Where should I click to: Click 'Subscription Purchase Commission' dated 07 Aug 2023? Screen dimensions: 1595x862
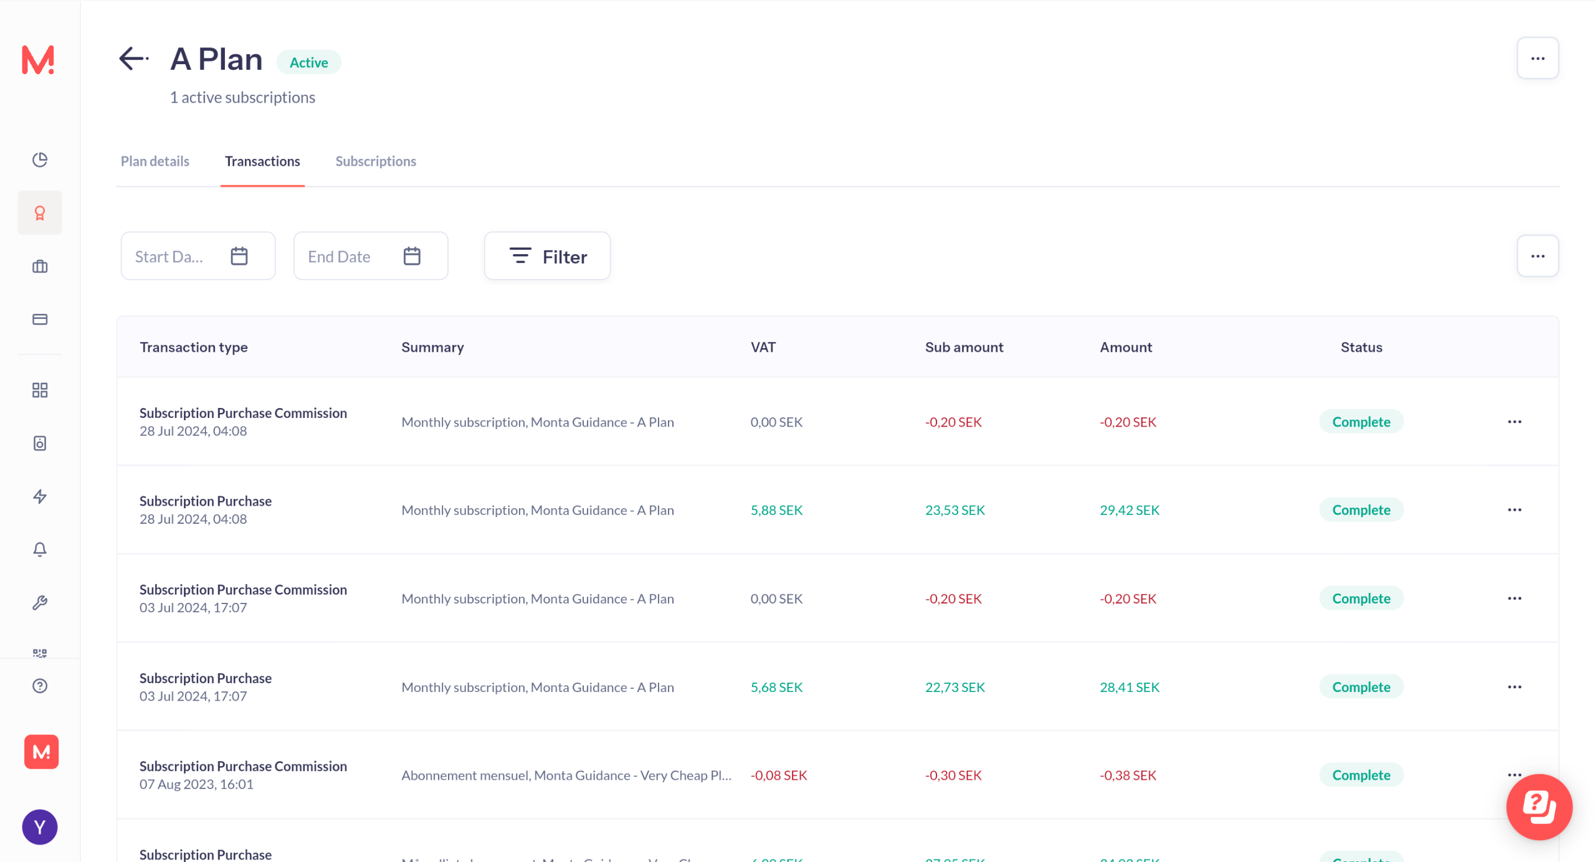(243, 767)
